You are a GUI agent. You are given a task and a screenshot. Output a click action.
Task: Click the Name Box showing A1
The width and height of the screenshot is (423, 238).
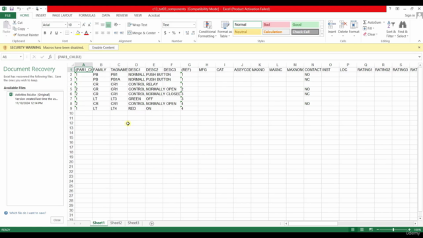click(x=12, y=57)
